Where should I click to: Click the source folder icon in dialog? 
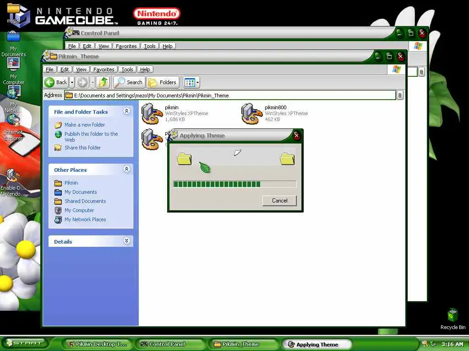point(184,159)
